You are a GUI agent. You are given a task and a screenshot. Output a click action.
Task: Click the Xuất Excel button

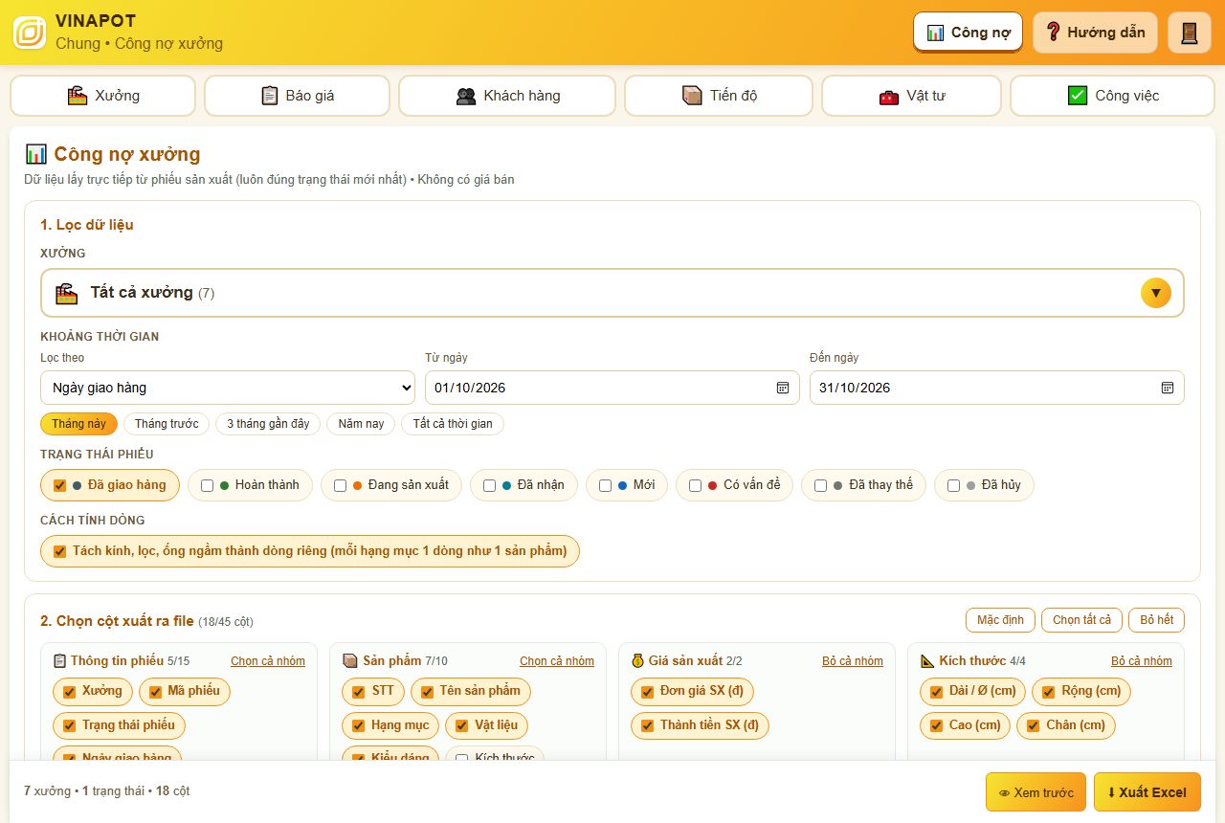click(x=1147, y=792)
